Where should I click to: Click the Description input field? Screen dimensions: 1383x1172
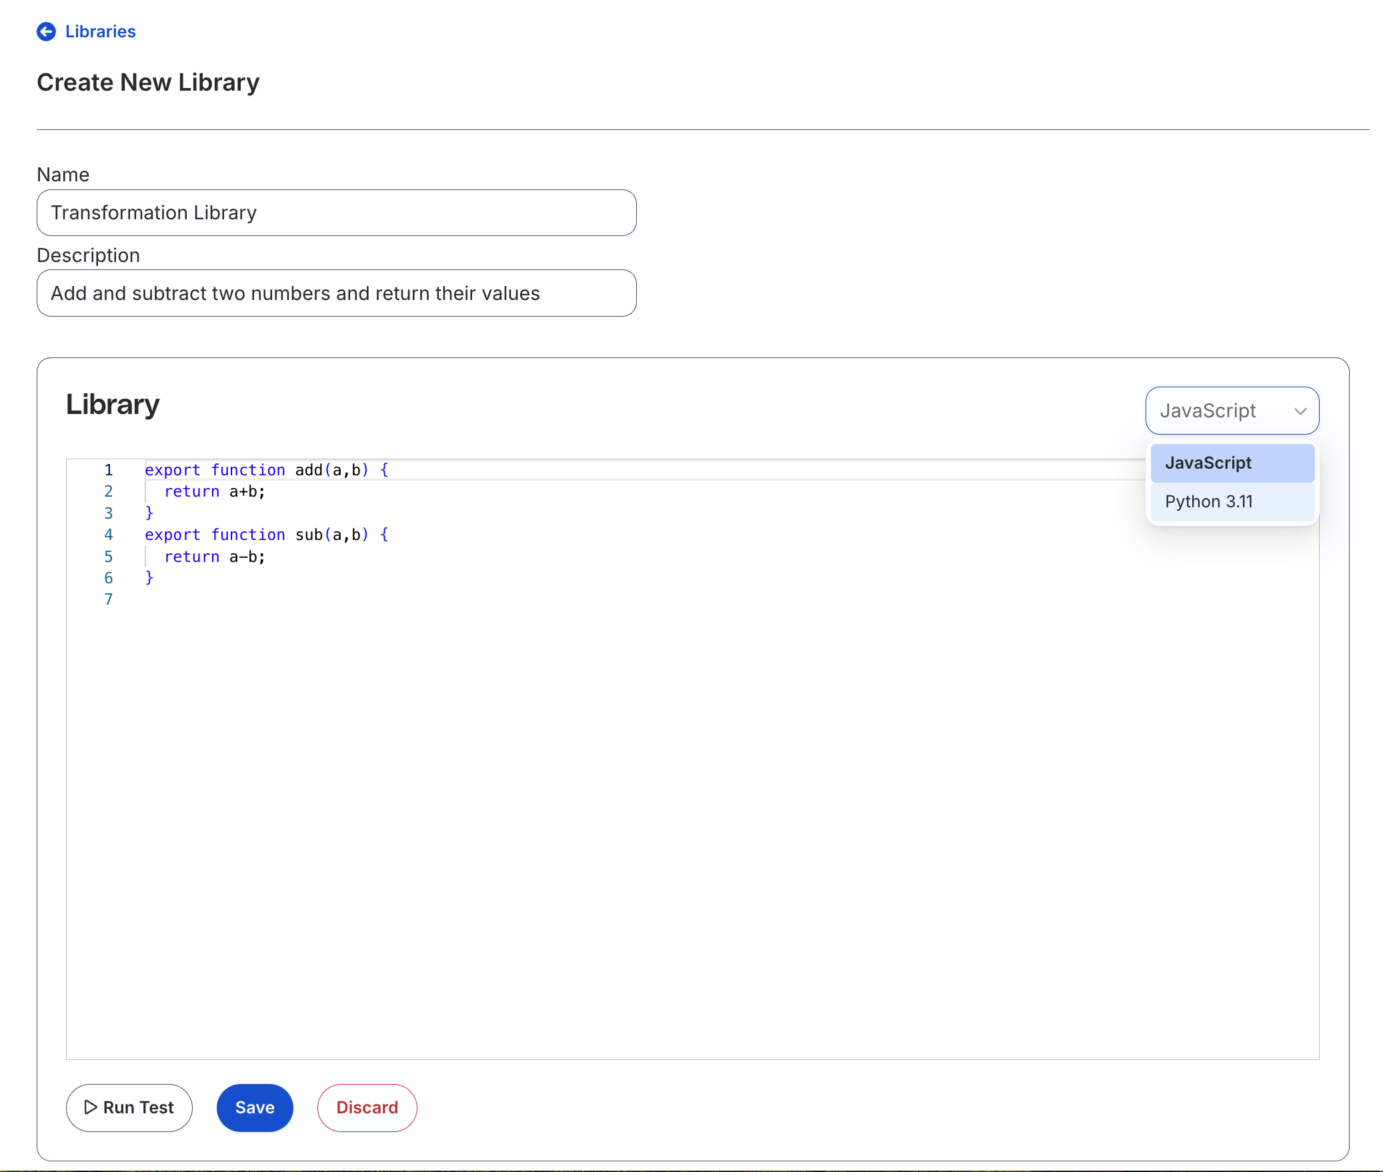tap(337, 293)
